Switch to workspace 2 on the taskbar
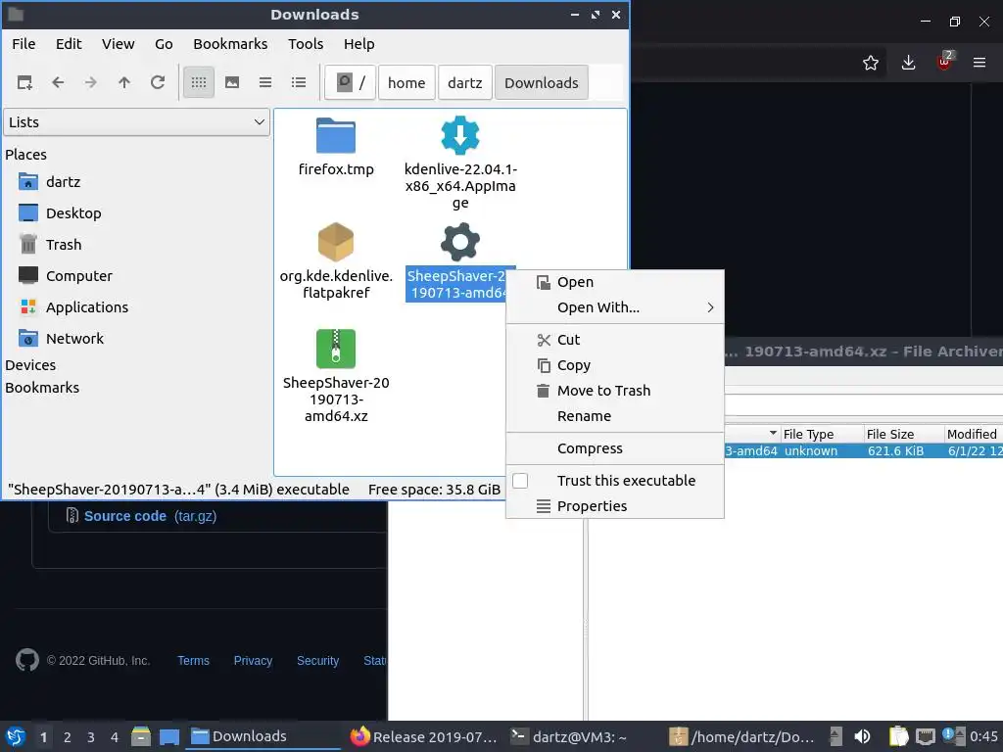This screenshot has height=752, width=1003. pos(68,737)
